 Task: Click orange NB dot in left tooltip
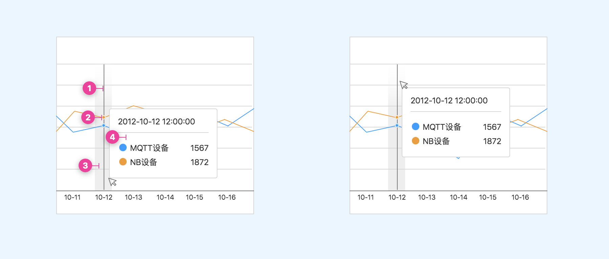123,162
